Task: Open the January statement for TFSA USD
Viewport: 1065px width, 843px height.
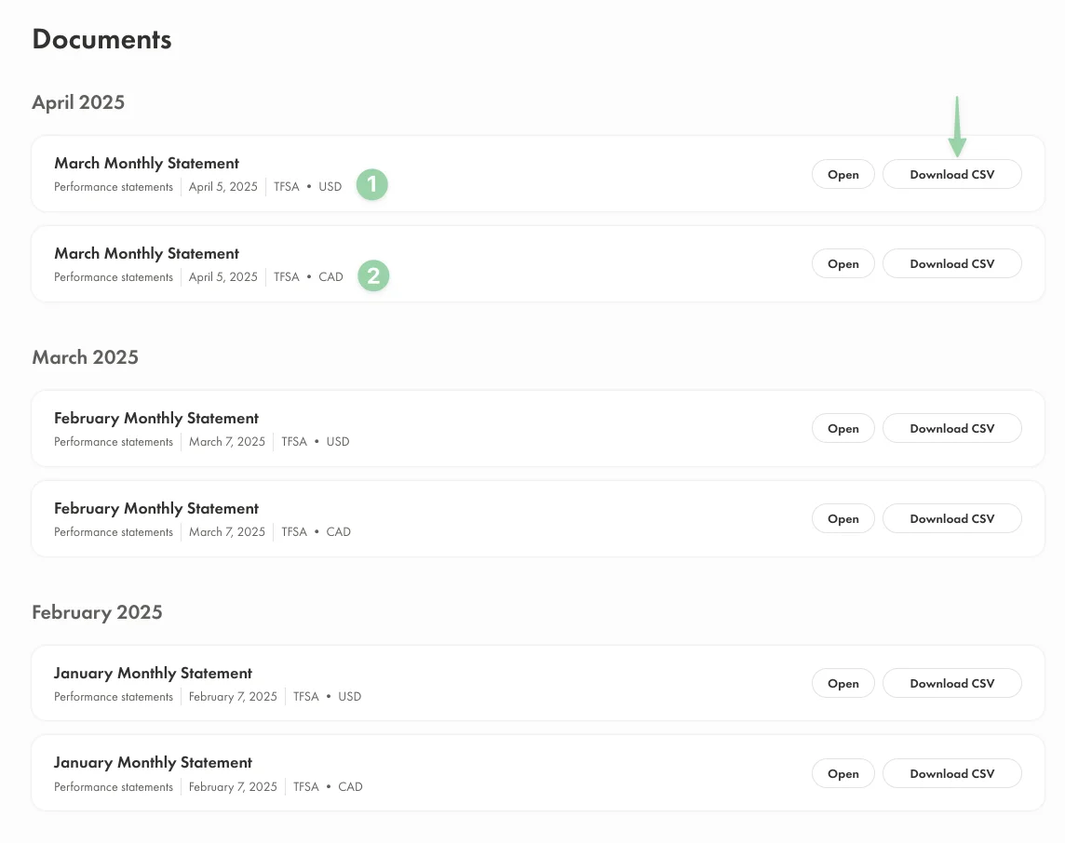Action: coord(843,684)
